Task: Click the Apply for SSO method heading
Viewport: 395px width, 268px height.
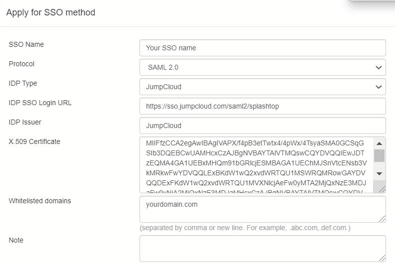Action: pyautogui.click(x=51, y=12)
